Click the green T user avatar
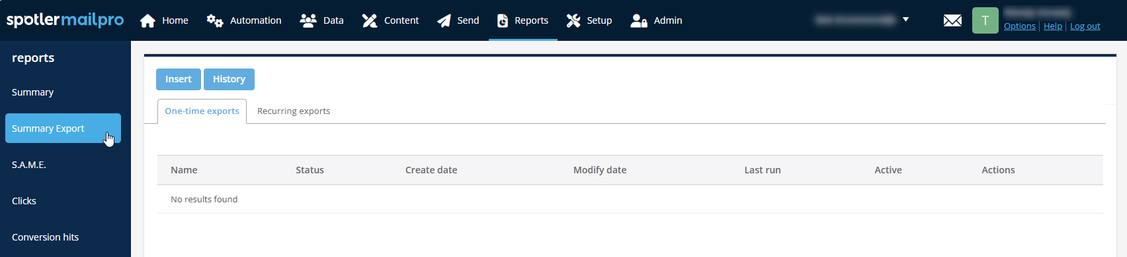Viewport: 1127px width, 257px height. (x=985, y=20)
